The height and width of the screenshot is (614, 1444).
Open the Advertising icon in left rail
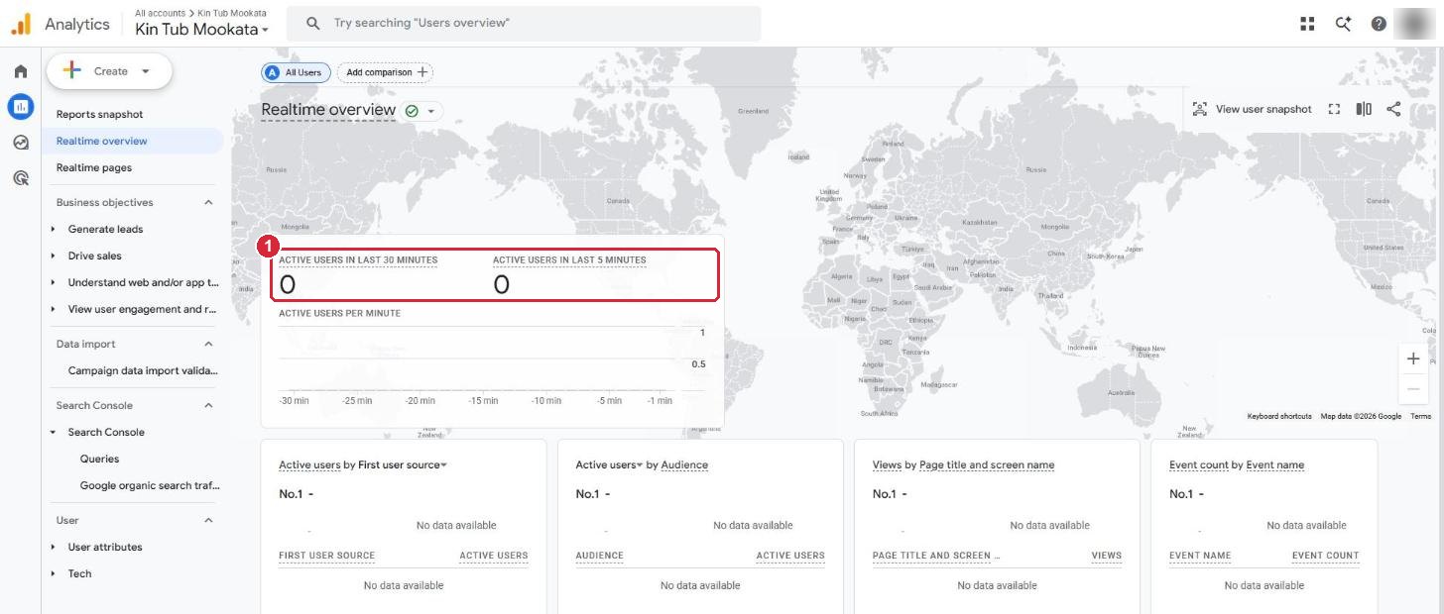click(20, 178)
